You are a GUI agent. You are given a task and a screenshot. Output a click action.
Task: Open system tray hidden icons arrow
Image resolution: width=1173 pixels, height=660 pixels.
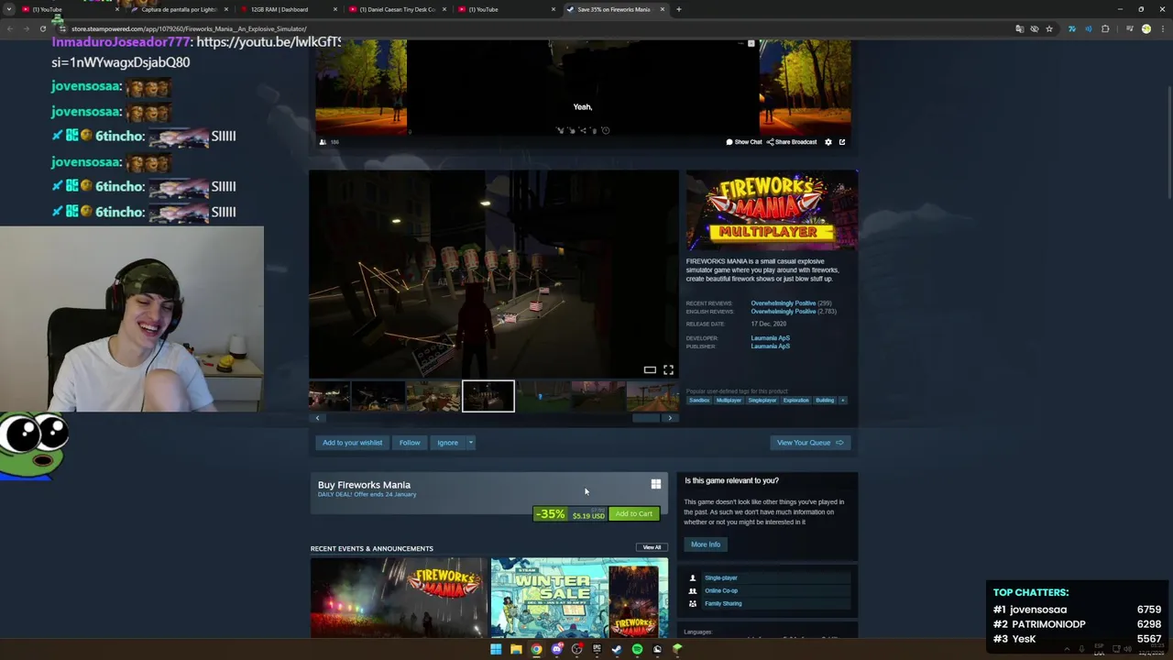coord(1068,649)
